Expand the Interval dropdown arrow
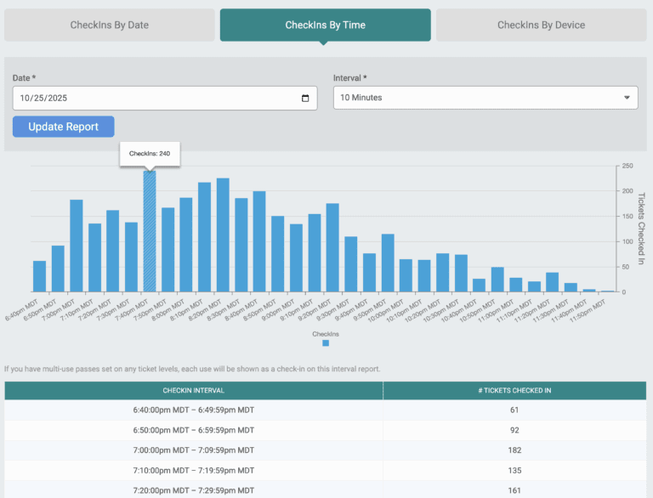This screenshot has height=498, width=653. 627,98
